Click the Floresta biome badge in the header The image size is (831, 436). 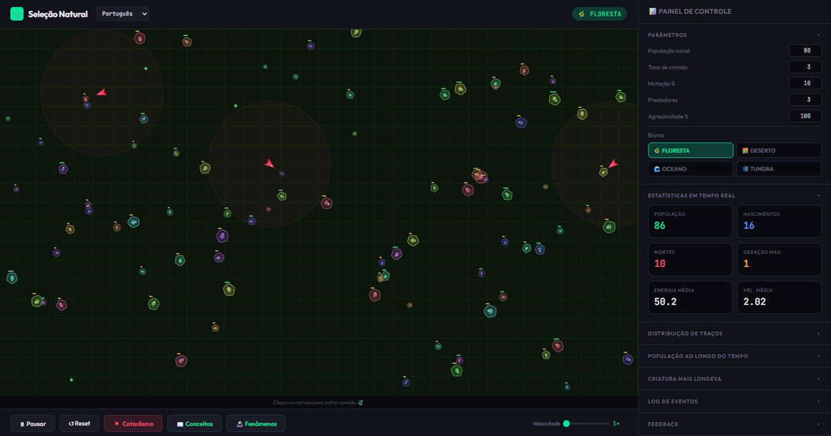[x=599, y=14]
